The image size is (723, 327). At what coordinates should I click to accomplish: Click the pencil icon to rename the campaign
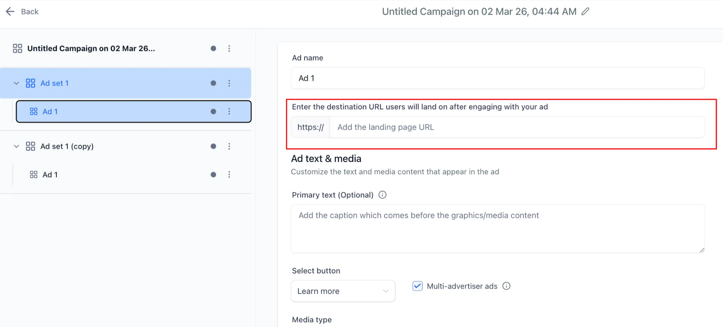click(585, 11)
